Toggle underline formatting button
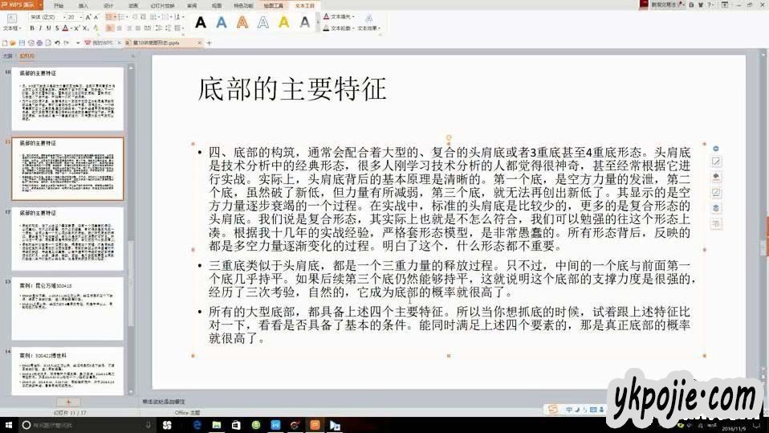This screenshot has height=433, width=769. click(47, 28)
